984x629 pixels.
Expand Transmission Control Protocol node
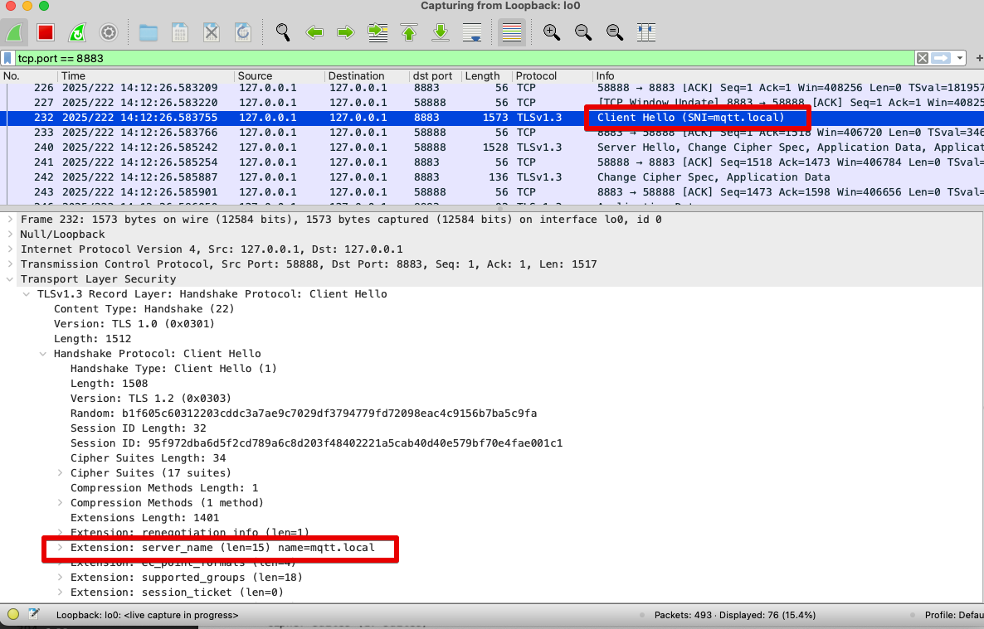10,264
